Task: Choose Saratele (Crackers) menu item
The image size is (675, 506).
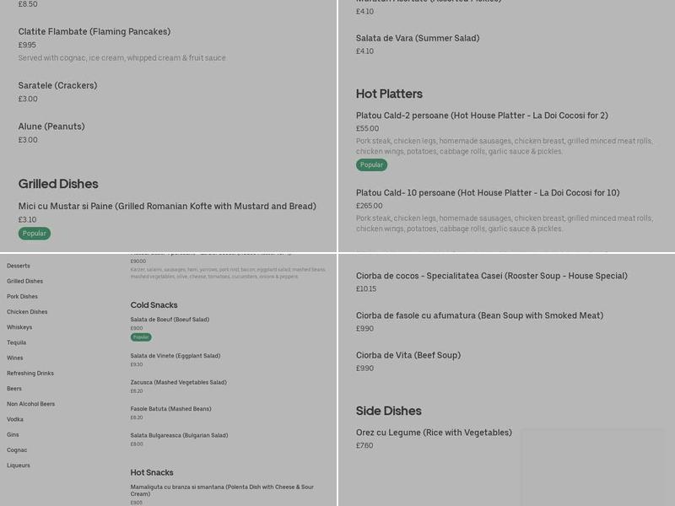Action: click(x=58, y=85)
